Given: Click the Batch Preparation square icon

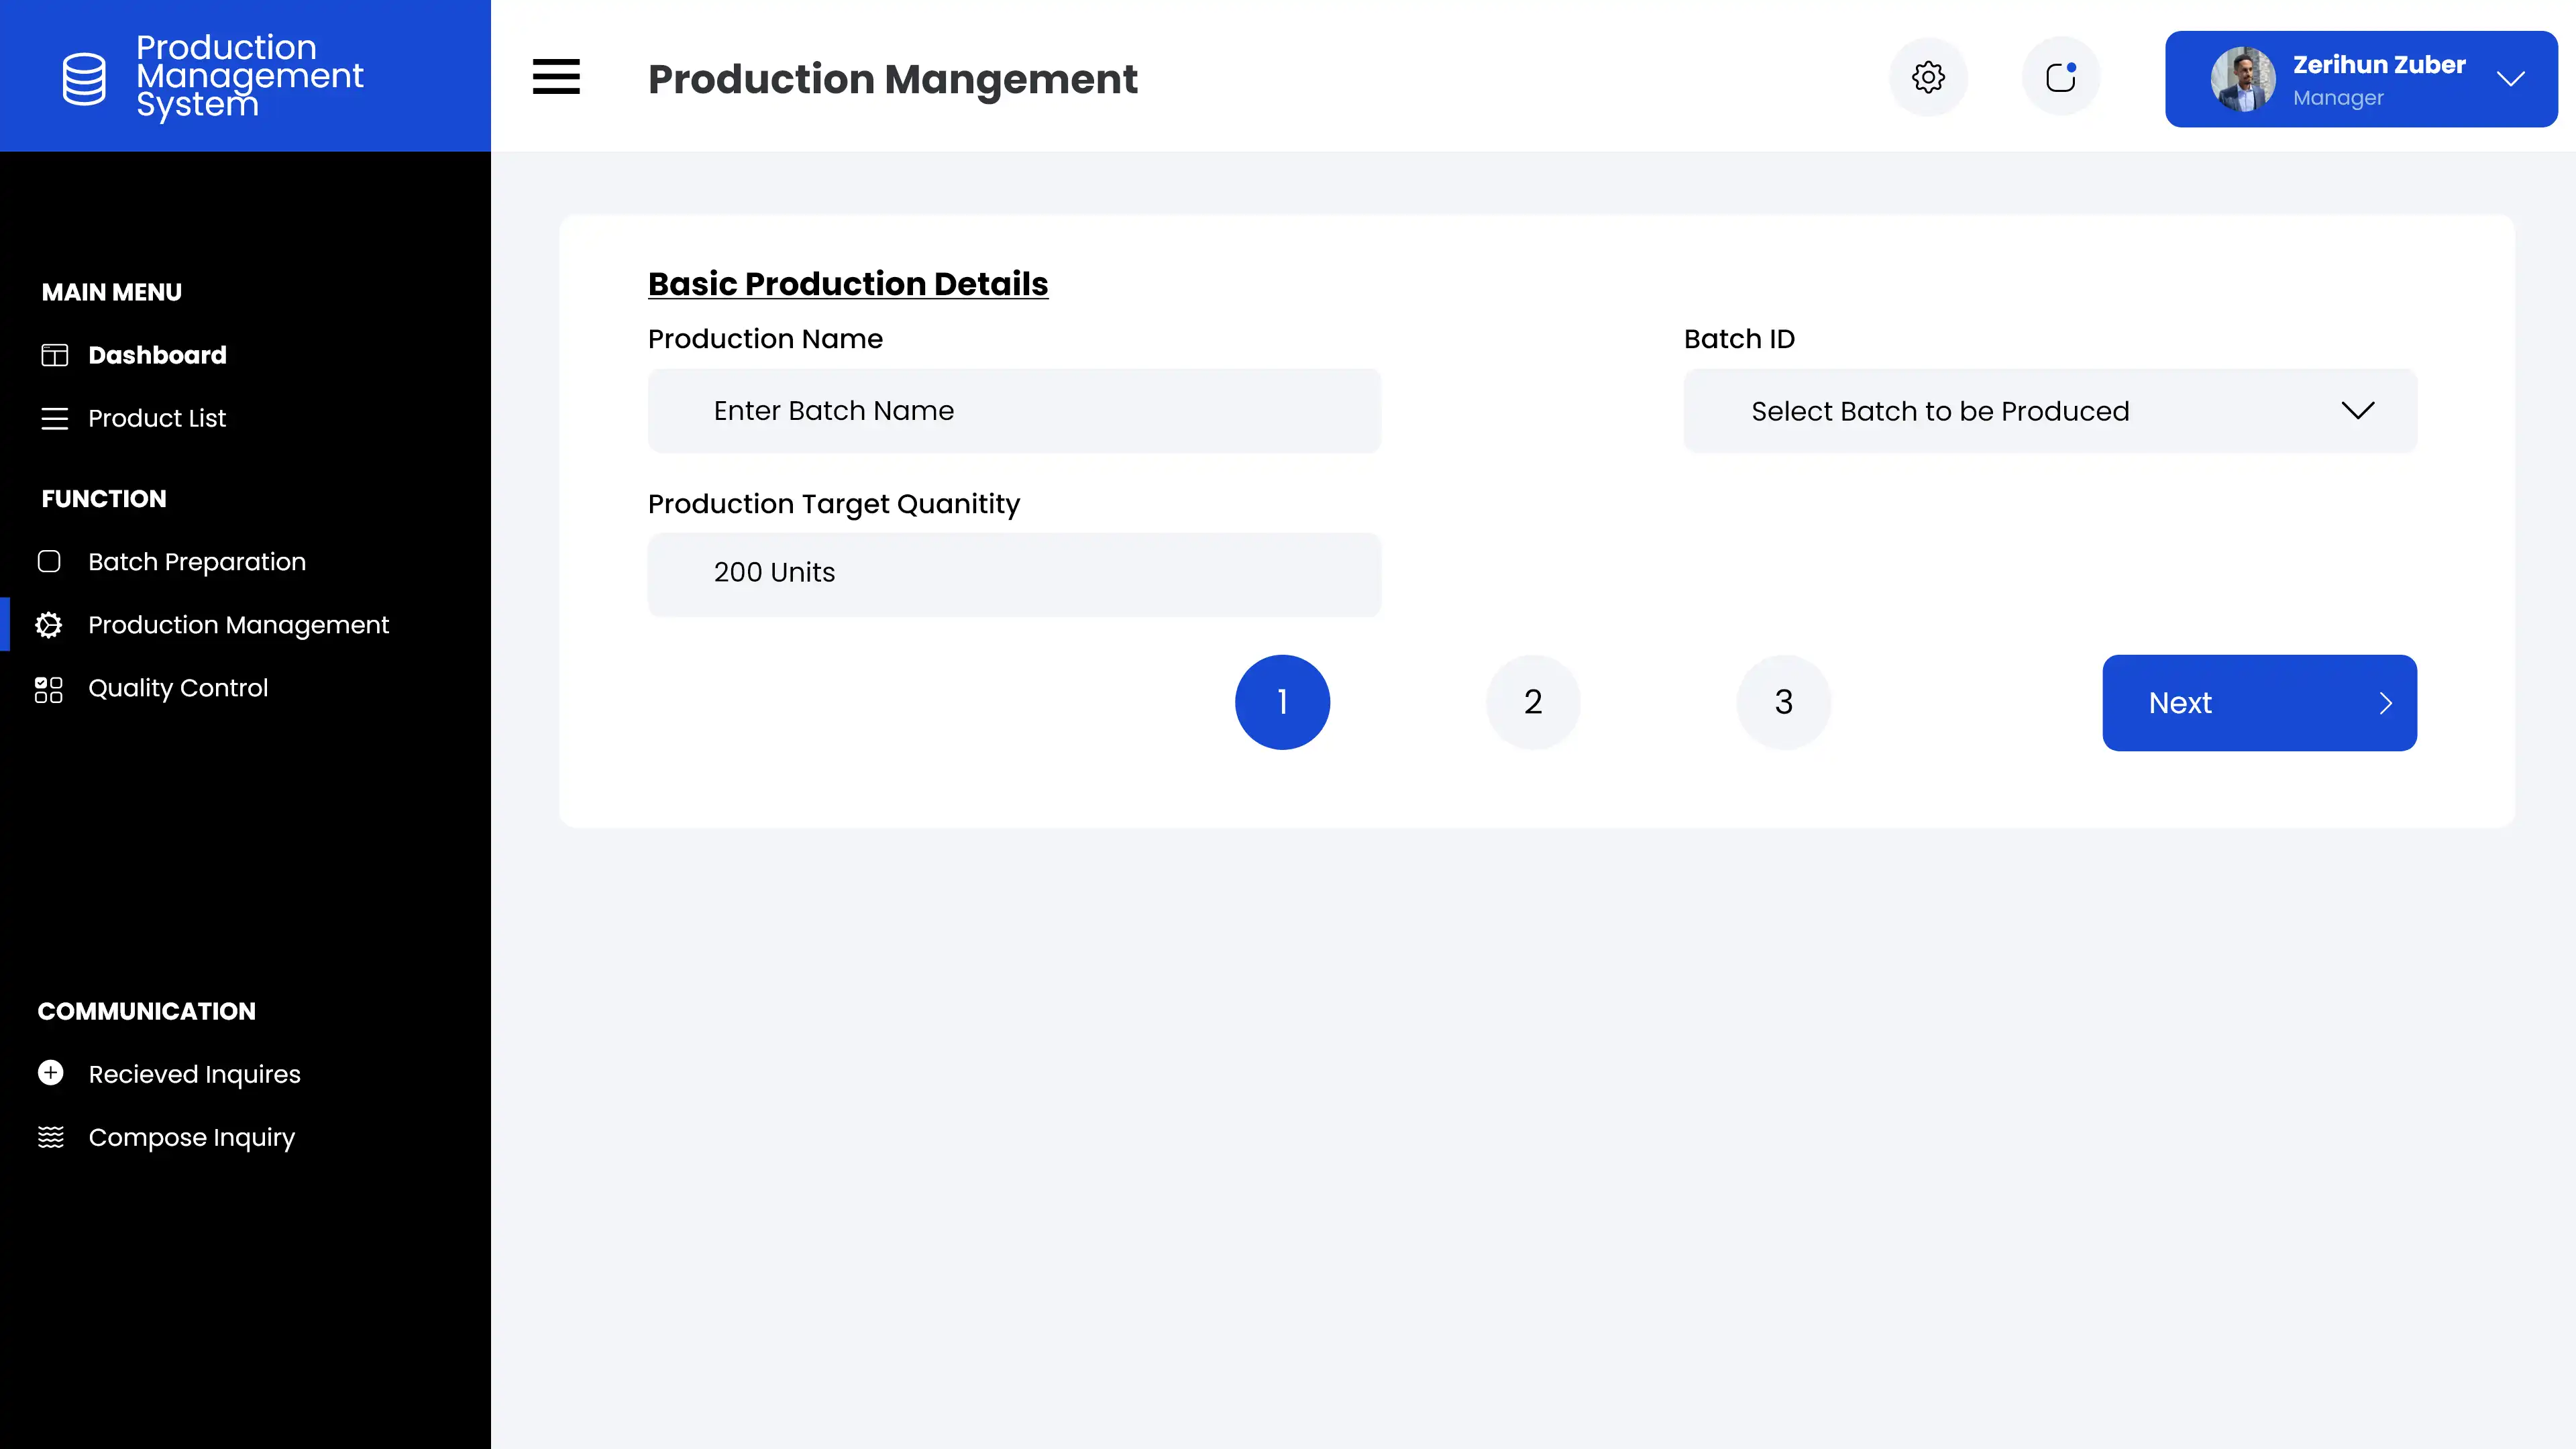Looking at the screenshot, I should click(48, 562).
